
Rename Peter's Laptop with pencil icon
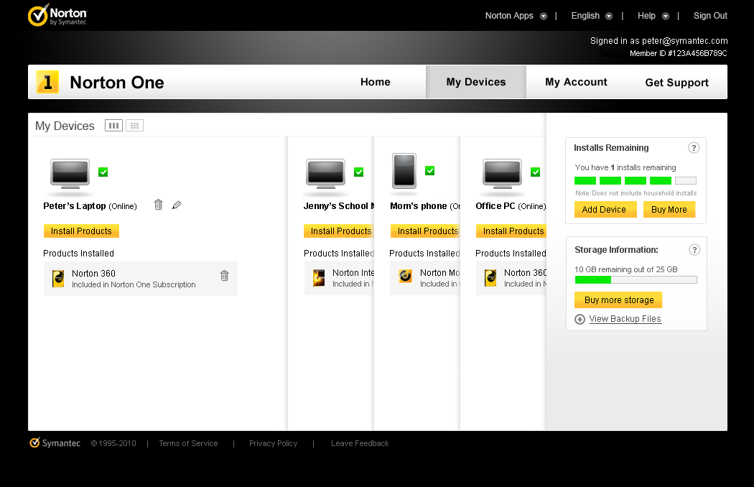click(177, 205)
